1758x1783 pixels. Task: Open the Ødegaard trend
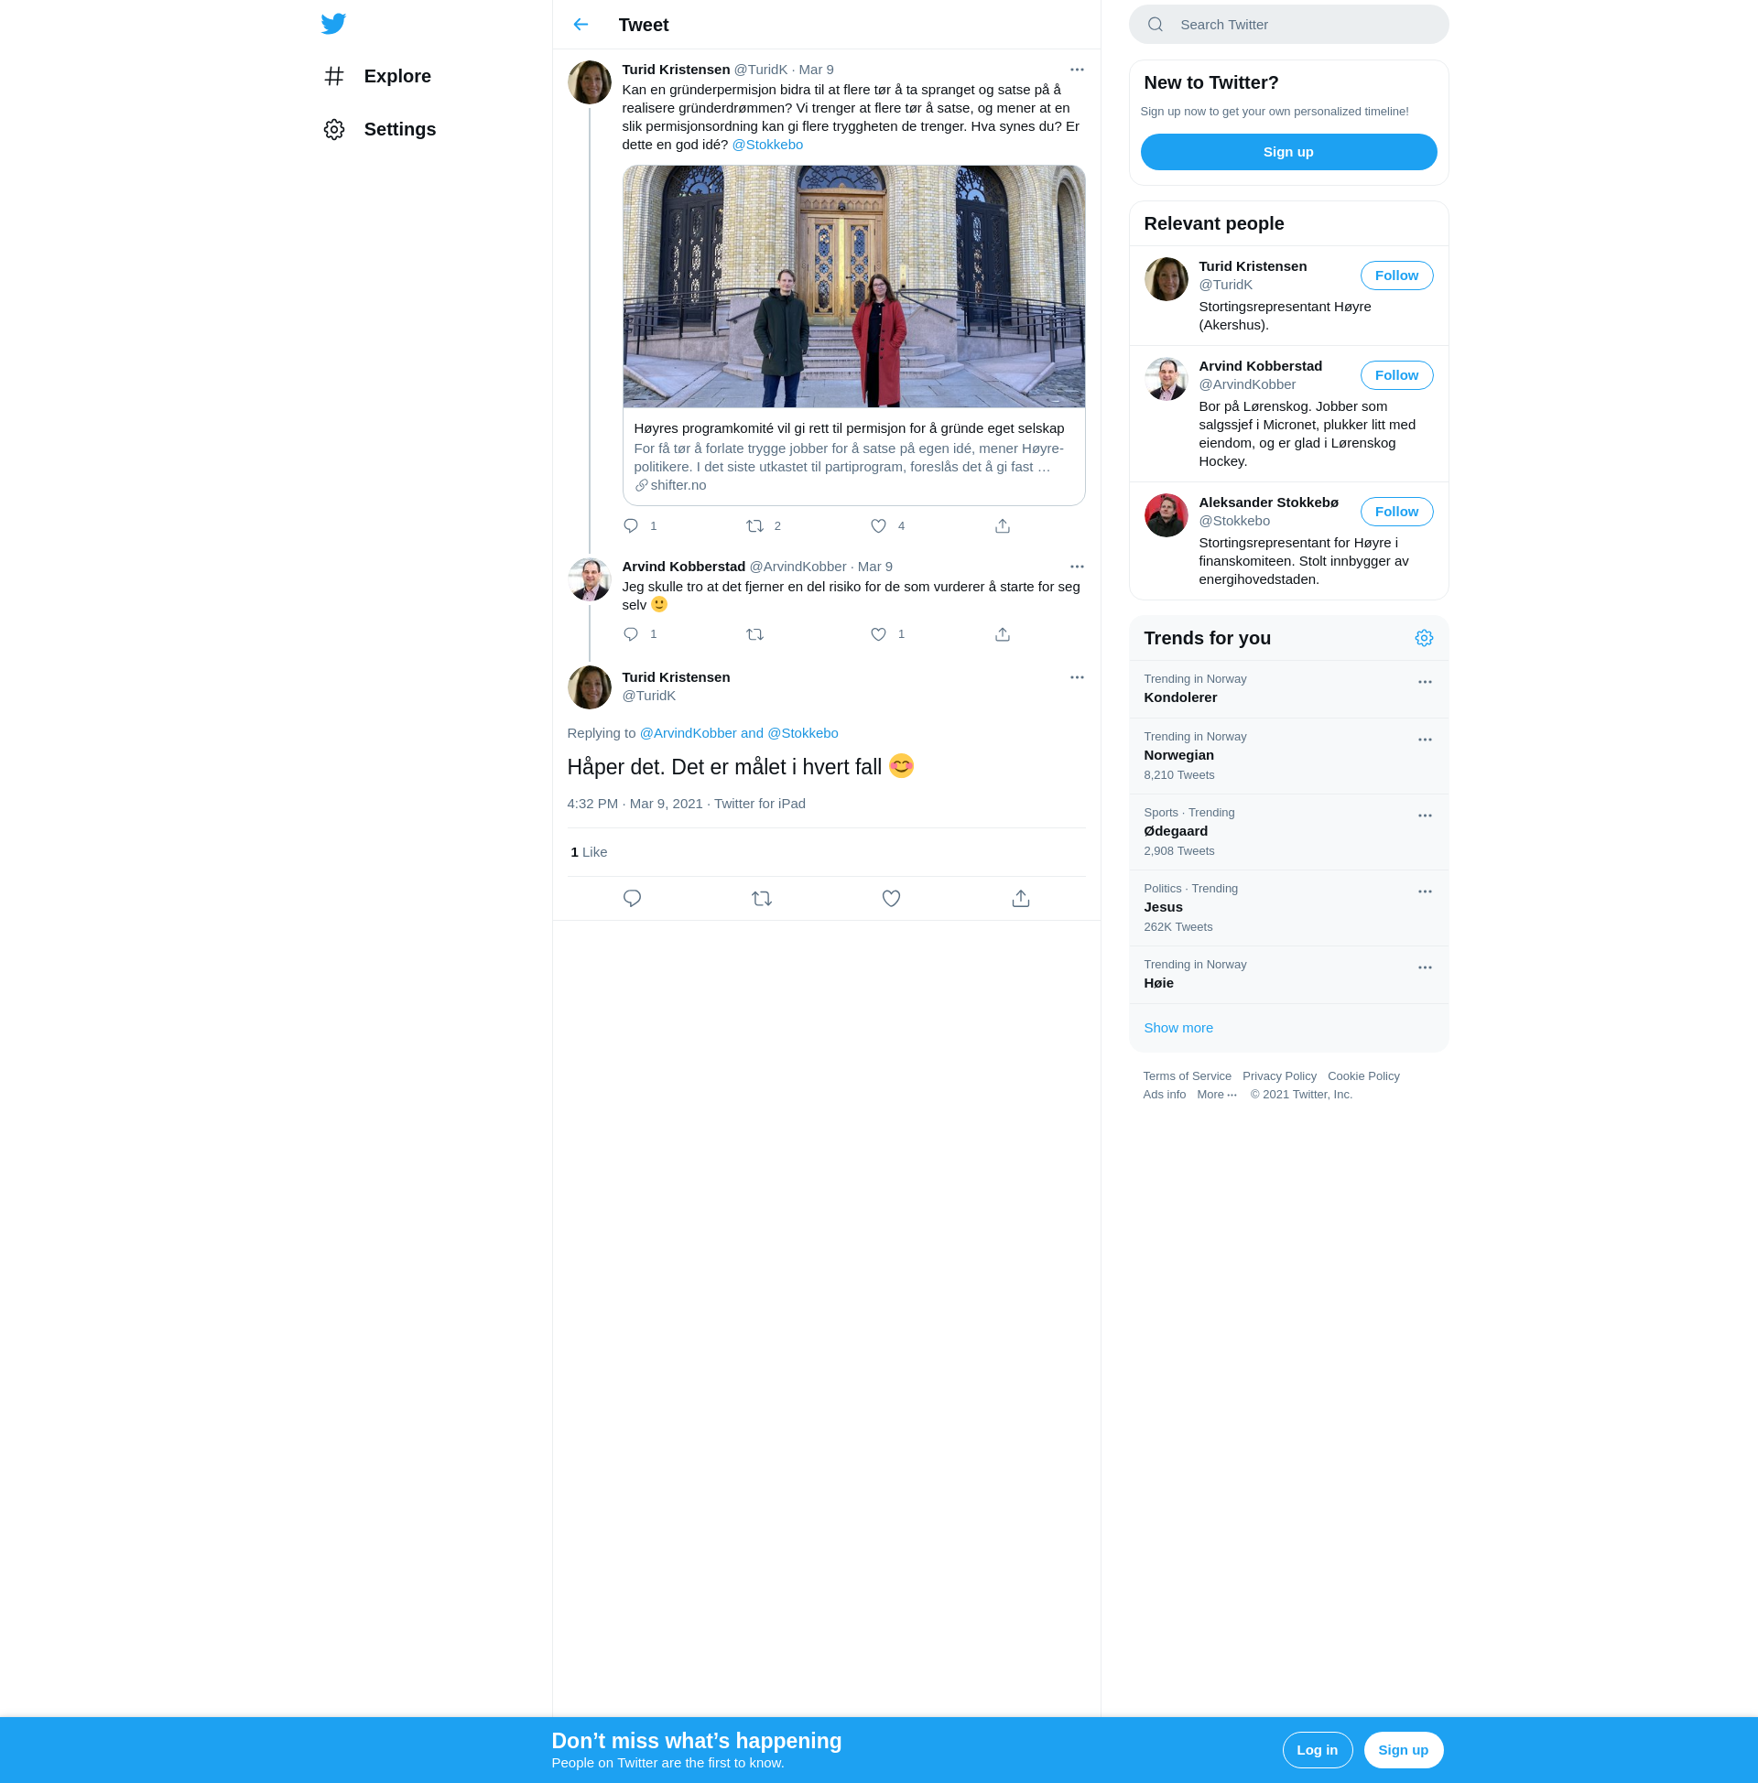coord(1288,832)
